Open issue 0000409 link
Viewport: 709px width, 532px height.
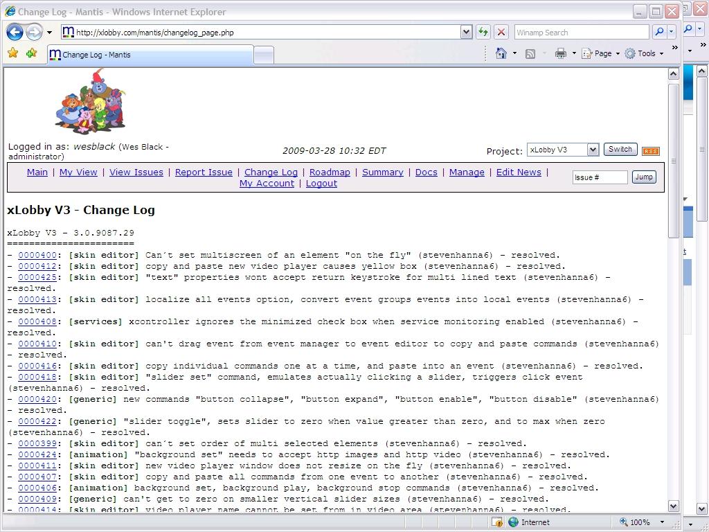click(37, 499)
